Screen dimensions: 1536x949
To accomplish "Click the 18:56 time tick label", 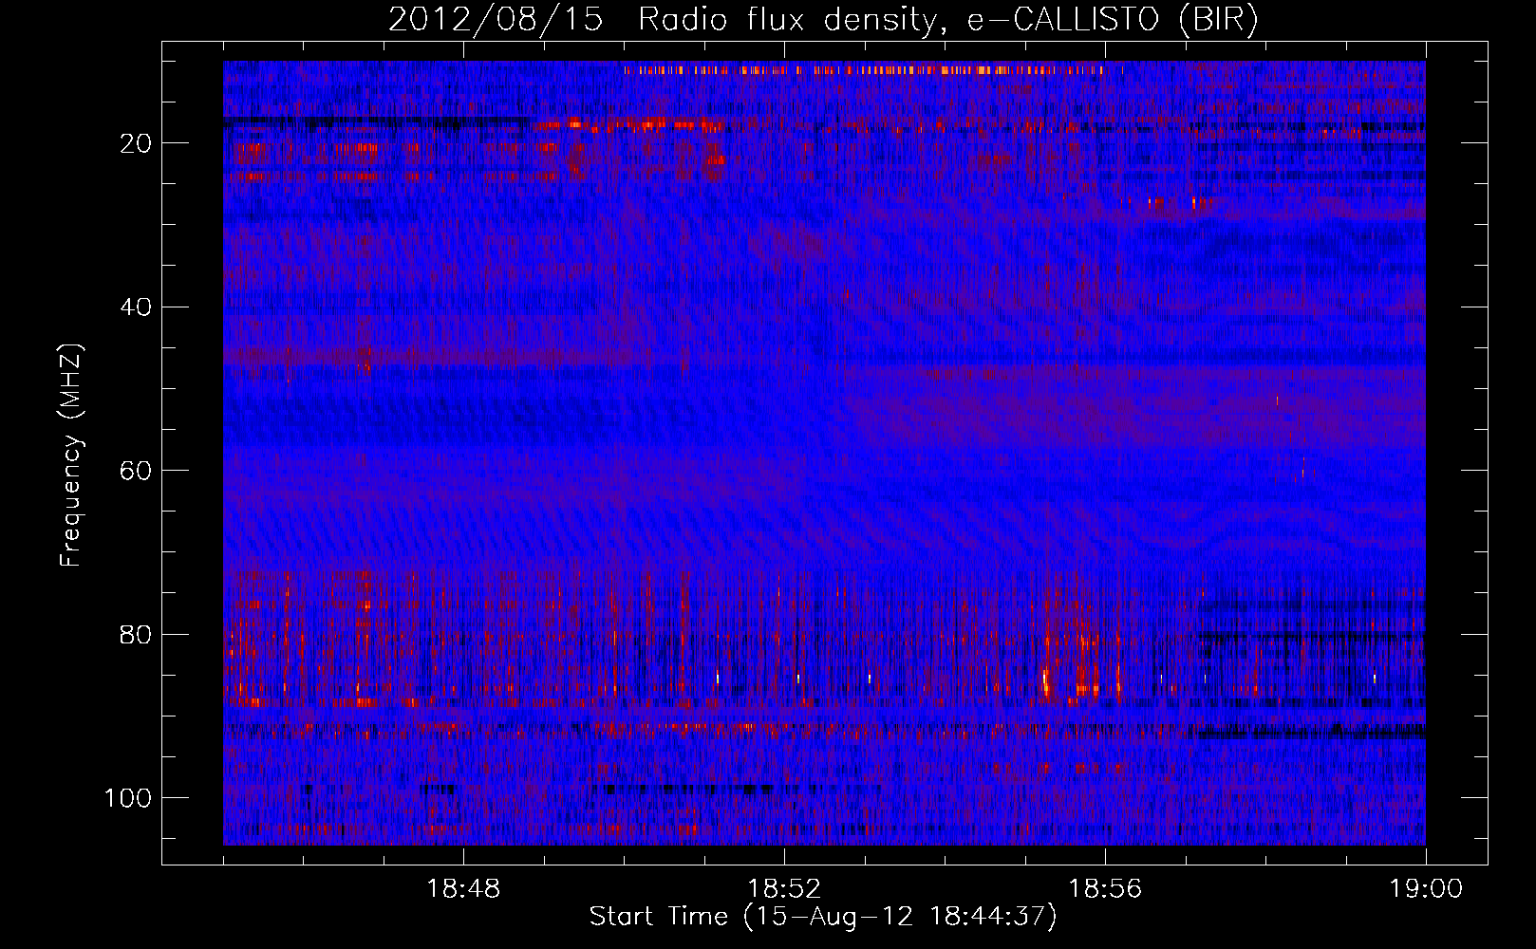I will click(1105, 889).
